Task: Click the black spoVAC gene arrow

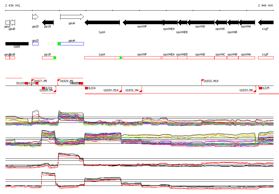Action: coord(221,23)
